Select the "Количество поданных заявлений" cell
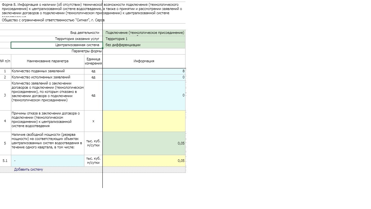The image size is (371, 209). [x=48, y=71]
